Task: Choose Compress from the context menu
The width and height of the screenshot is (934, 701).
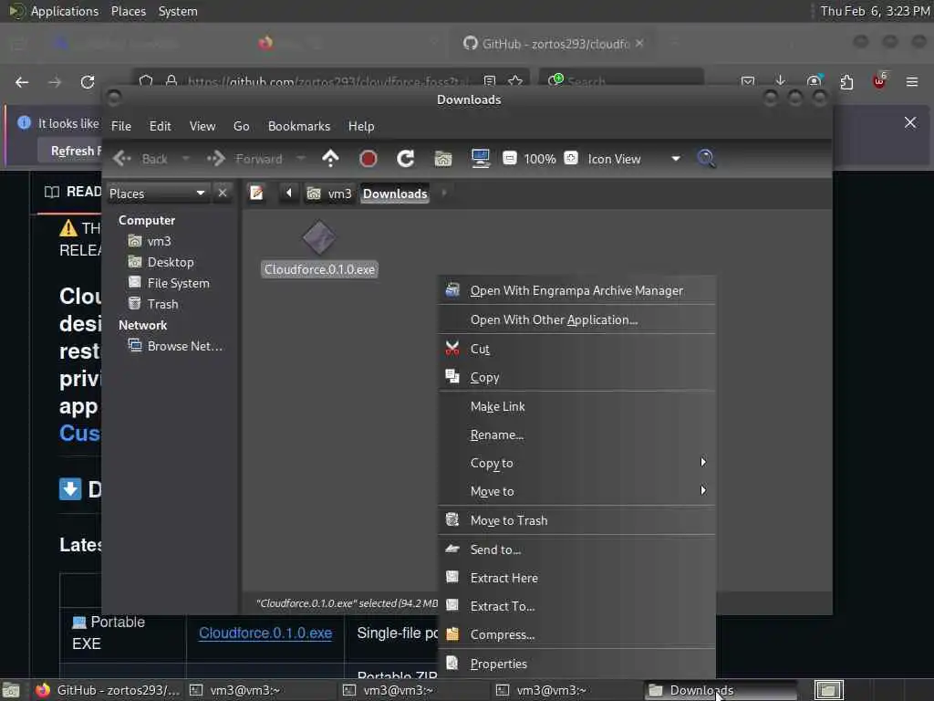Action: (576, 635)
